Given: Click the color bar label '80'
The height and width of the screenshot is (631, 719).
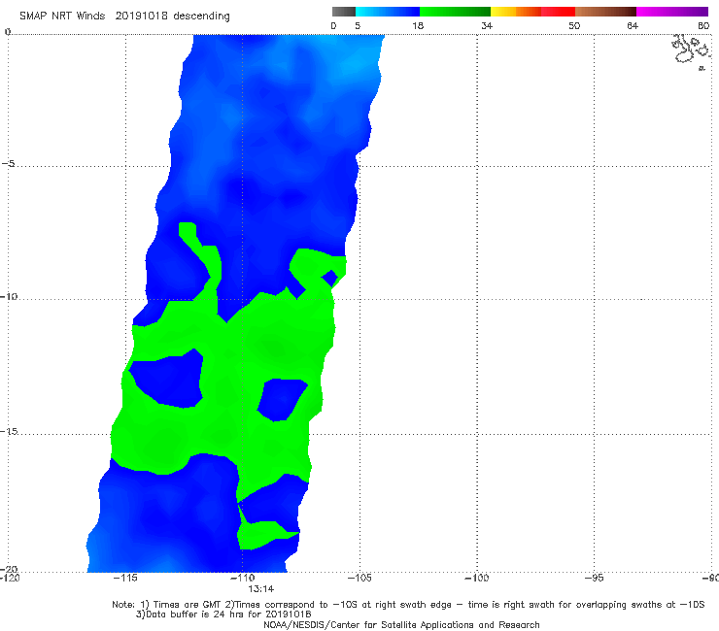Looking at the screenshot, I should pos(703,26).
